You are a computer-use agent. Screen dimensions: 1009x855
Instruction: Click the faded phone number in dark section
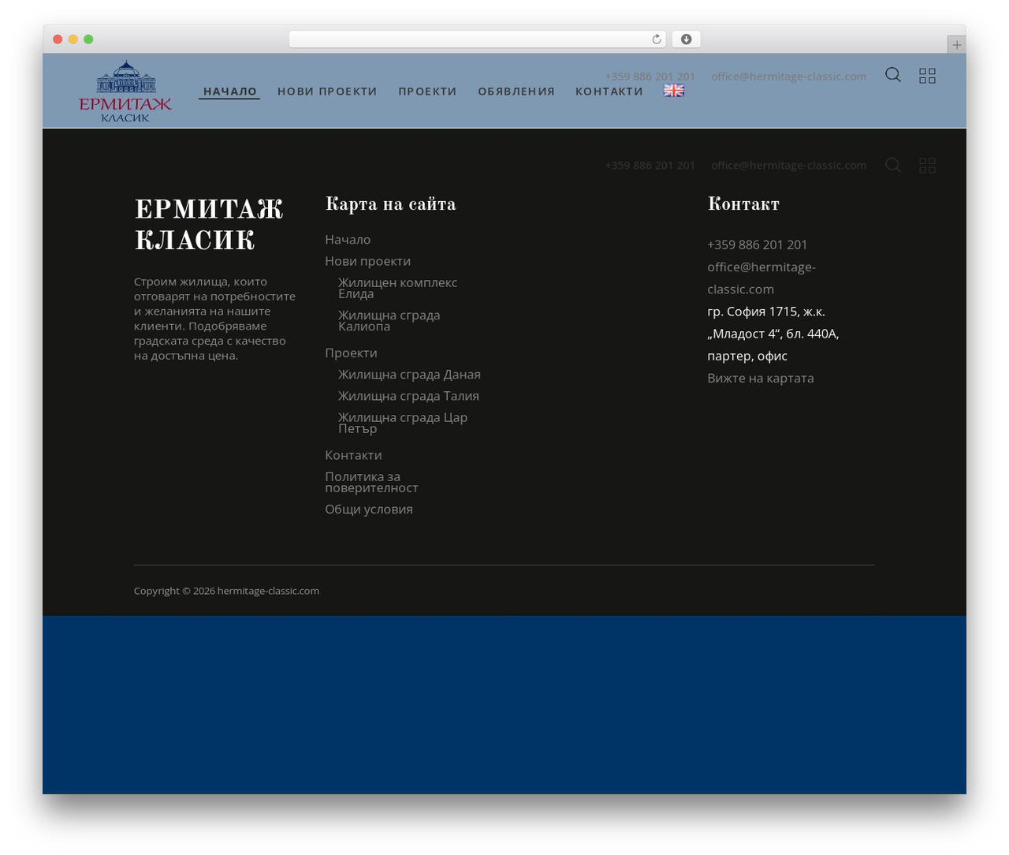click(x=650, y=166)
